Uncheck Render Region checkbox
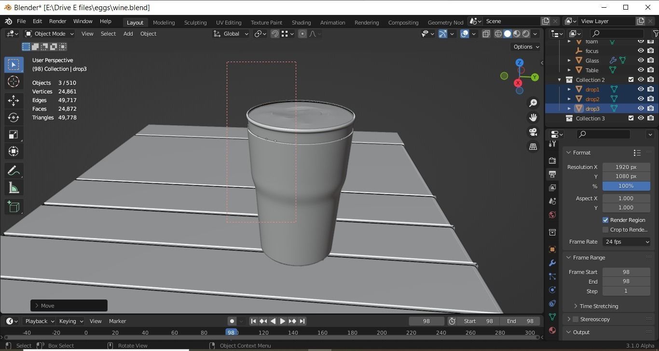Viewport: 659px width, 351px height. tap(605, 220)
